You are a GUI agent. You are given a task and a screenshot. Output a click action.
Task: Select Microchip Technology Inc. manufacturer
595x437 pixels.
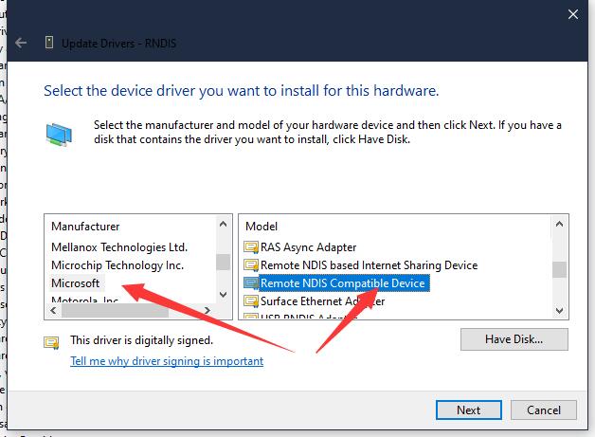117,265
